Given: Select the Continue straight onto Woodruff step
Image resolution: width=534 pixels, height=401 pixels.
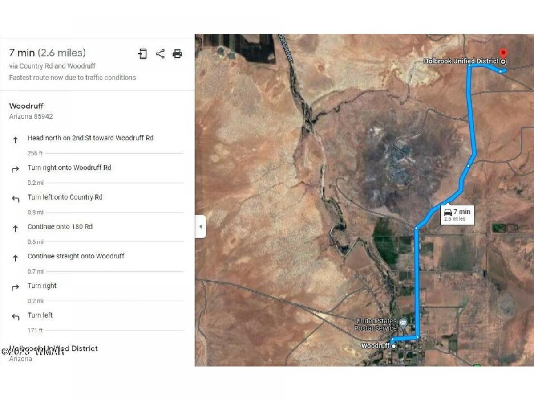Looking at the screenshot, I should pyautogui.click(x=76, y=256).
